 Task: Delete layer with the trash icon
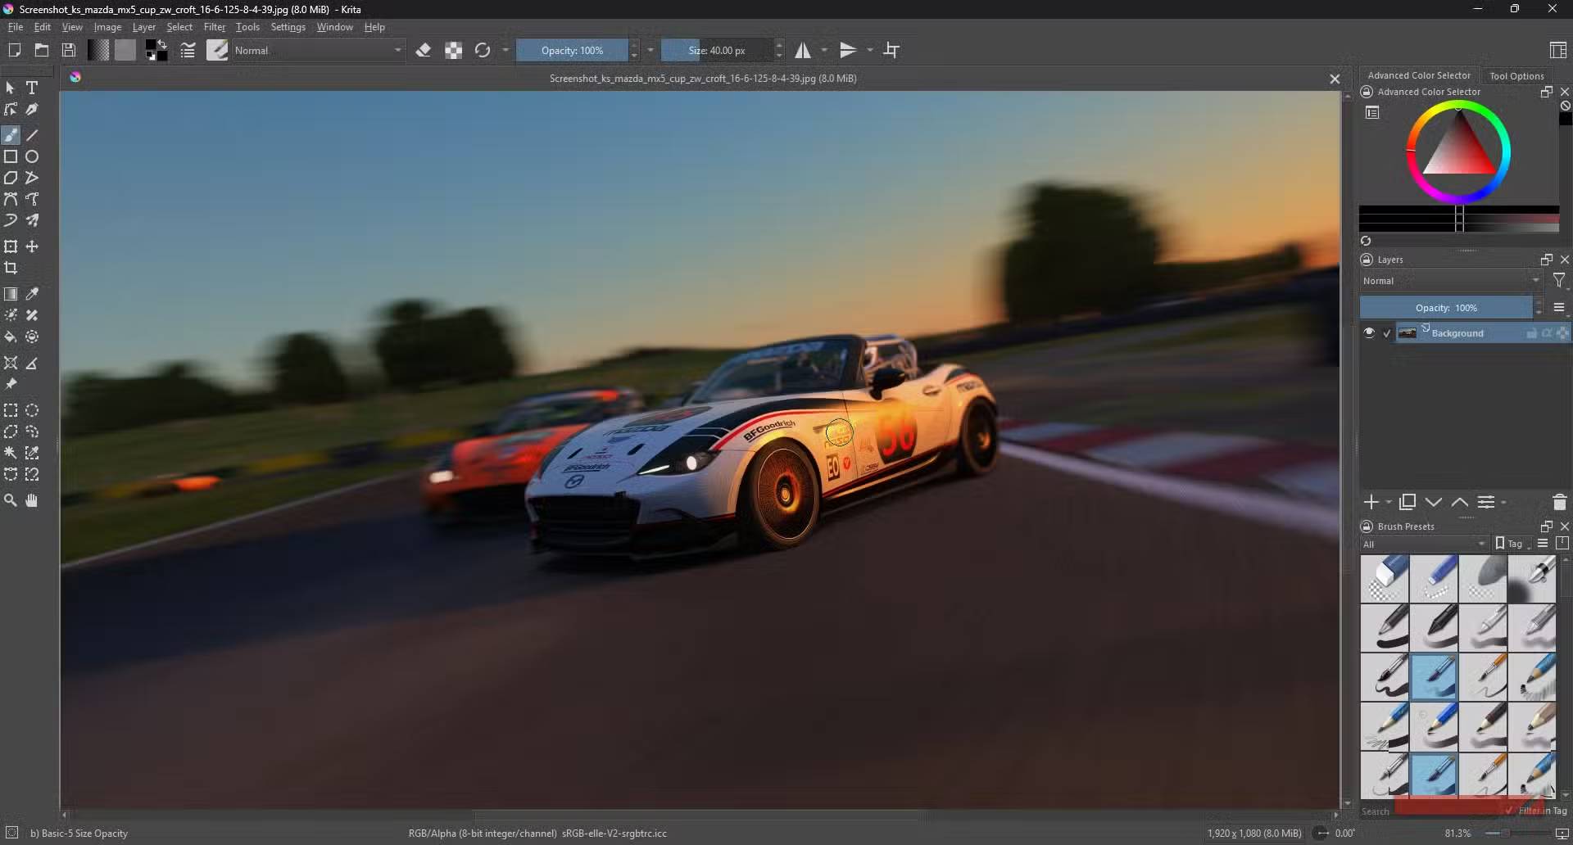click(1559, 502)
